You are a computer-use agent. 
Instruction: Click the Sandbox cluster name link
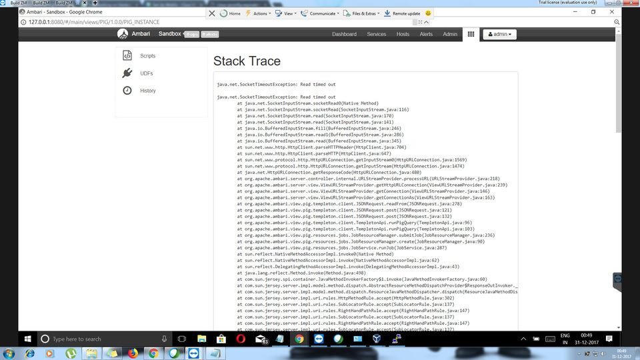[170, 34]
